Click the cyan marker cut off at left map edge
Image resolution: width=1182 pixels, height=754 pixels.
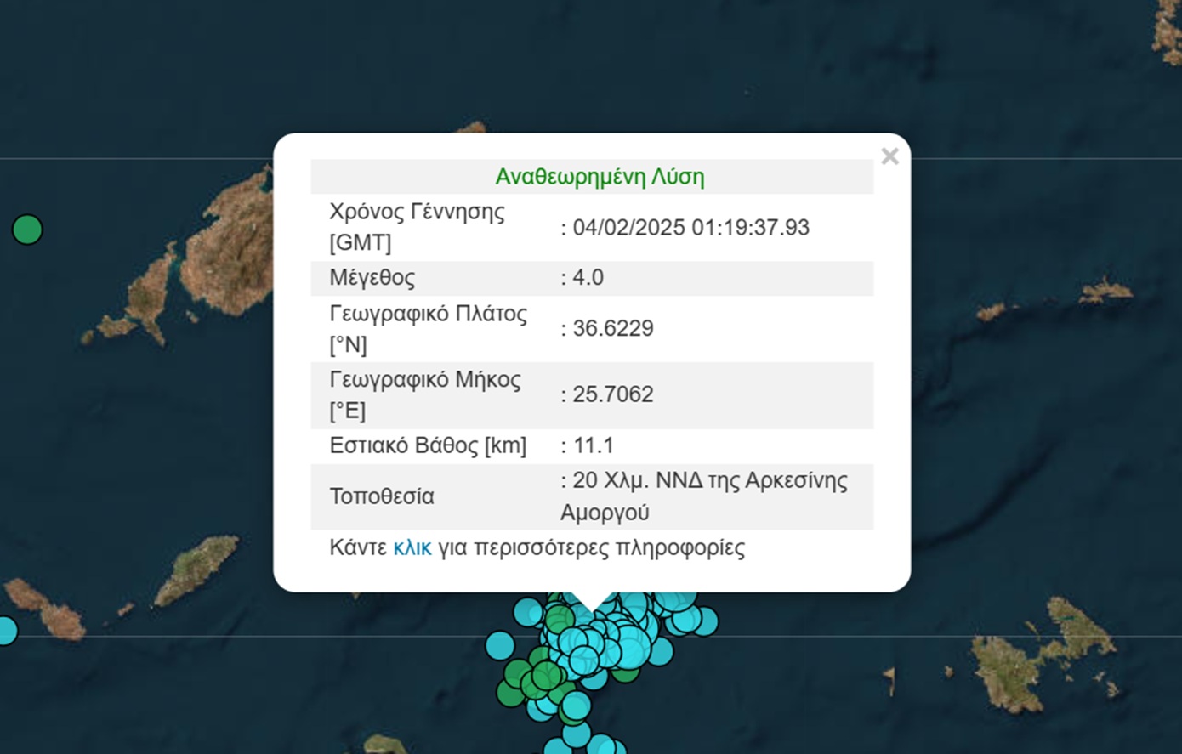coord(5,631)
